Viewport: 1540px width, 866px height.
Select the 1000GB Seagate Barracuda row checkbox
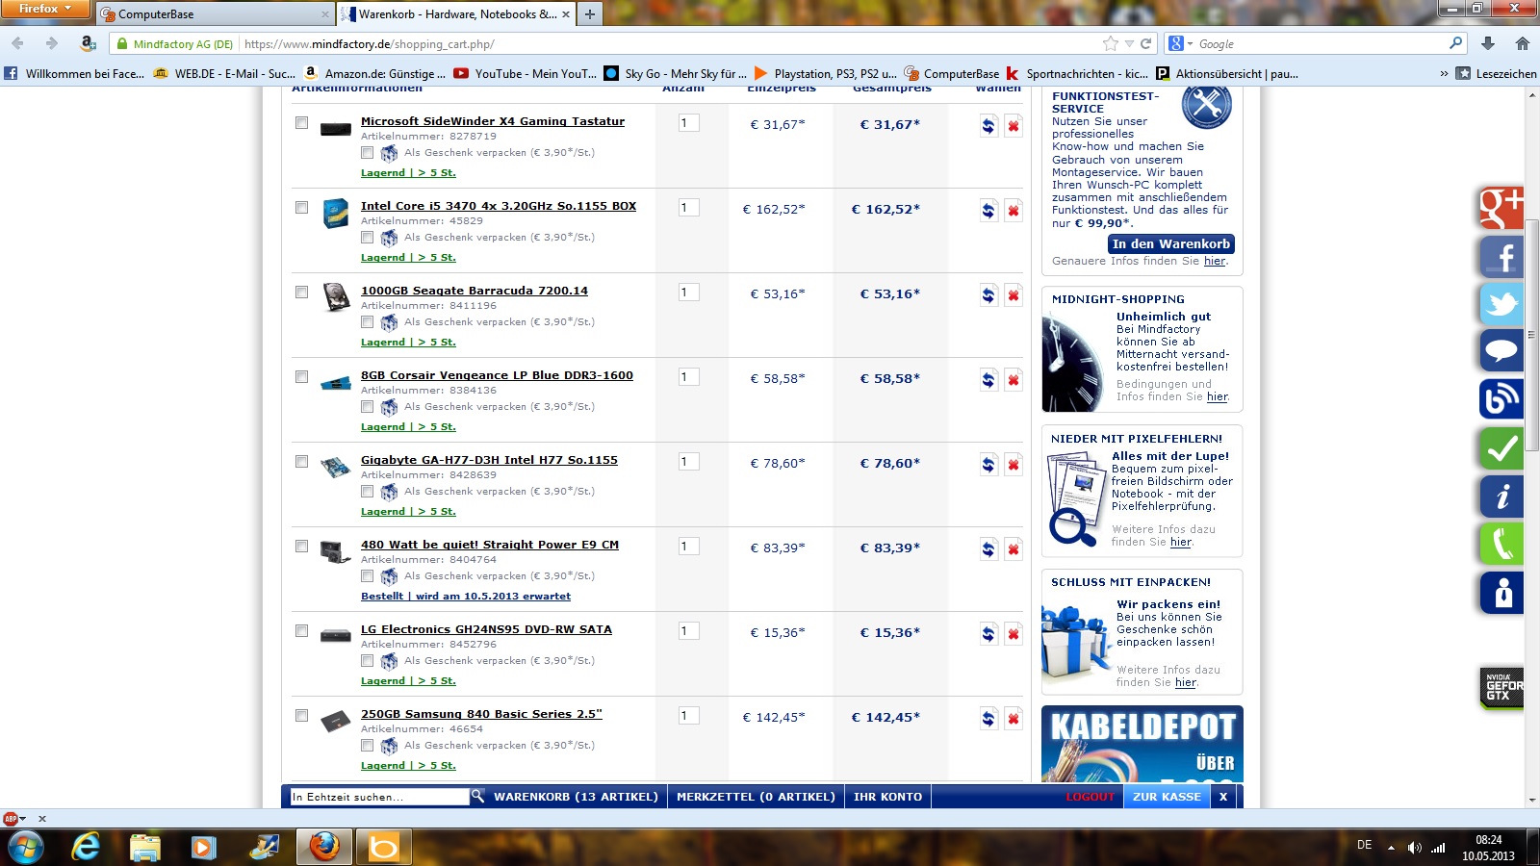coord(301,293)
